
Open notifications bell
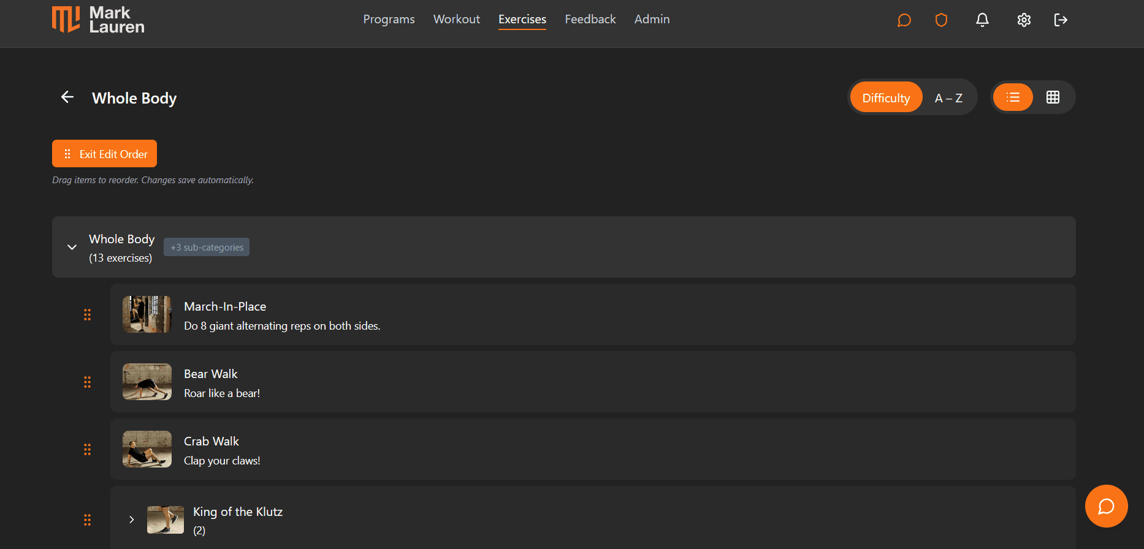pyautogui.click(x=982, y=20)
